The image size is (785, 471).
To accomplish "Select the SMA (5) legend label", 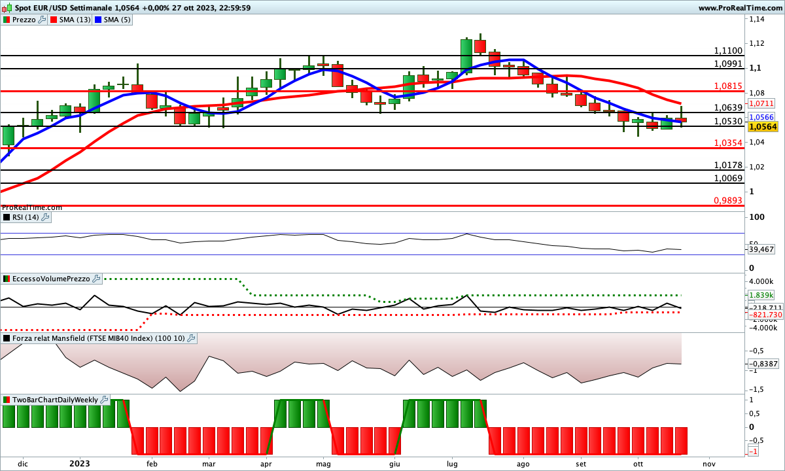I will (118, 20).
